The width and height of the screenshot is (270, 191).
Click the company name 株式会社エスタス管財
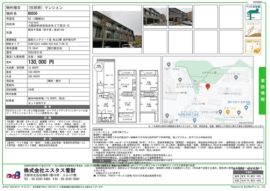pyautogui.click(x=50, y=171)
